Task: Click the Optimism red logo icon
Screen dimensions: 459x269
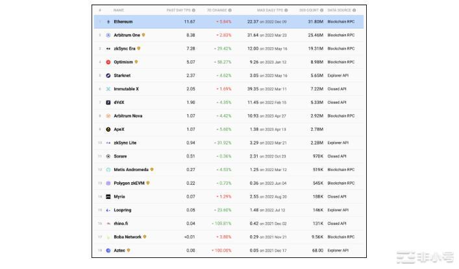Action: pos(108,62)
